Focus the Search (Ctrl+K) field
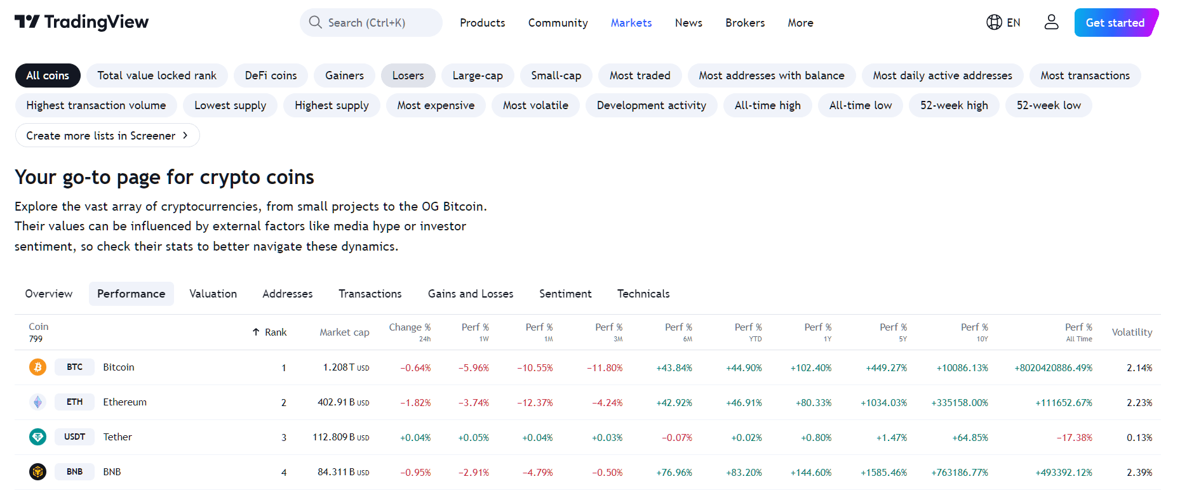1187x493 pixels. [x=371, y=22]
